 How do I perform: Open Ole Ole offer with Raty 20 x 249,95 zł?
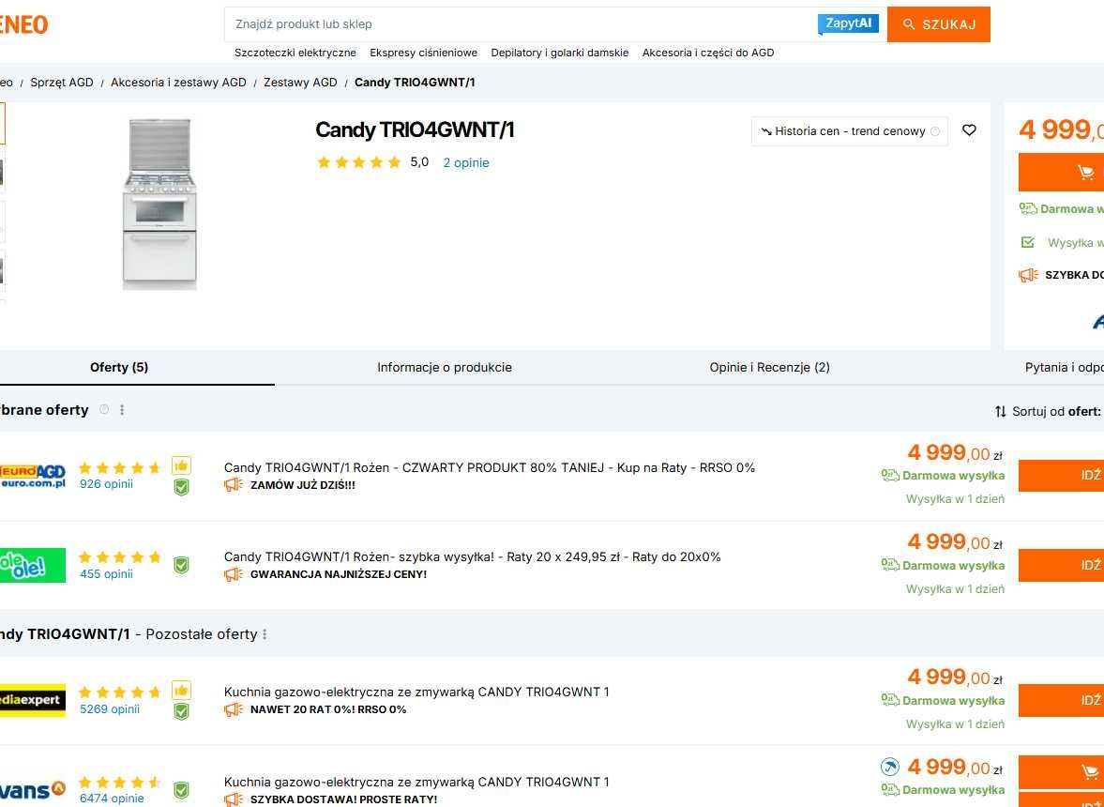click(x=473, y=557)
